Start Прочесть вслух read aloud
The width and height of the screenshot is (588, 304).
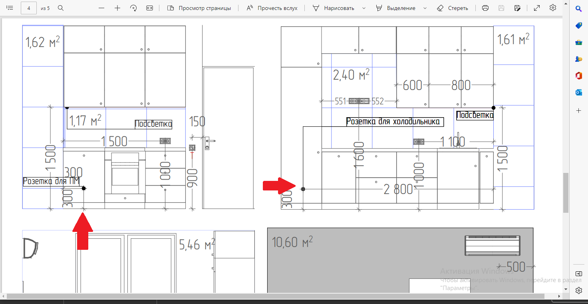[x=272, y=8]
